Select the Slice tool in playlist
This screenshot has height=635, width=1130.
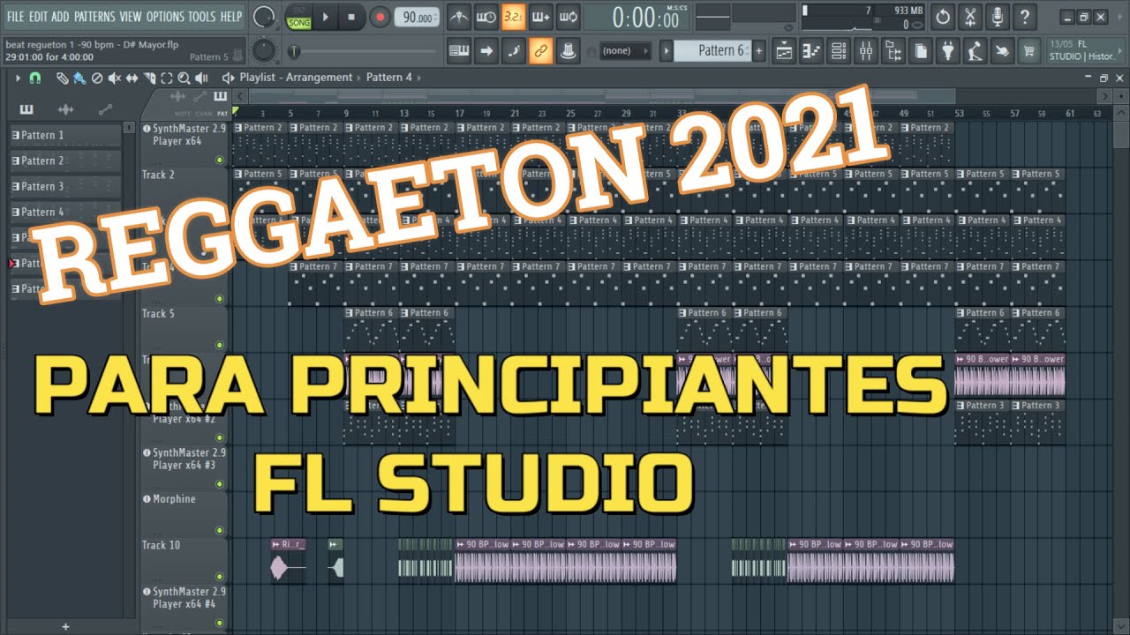[x=149, y=78]
